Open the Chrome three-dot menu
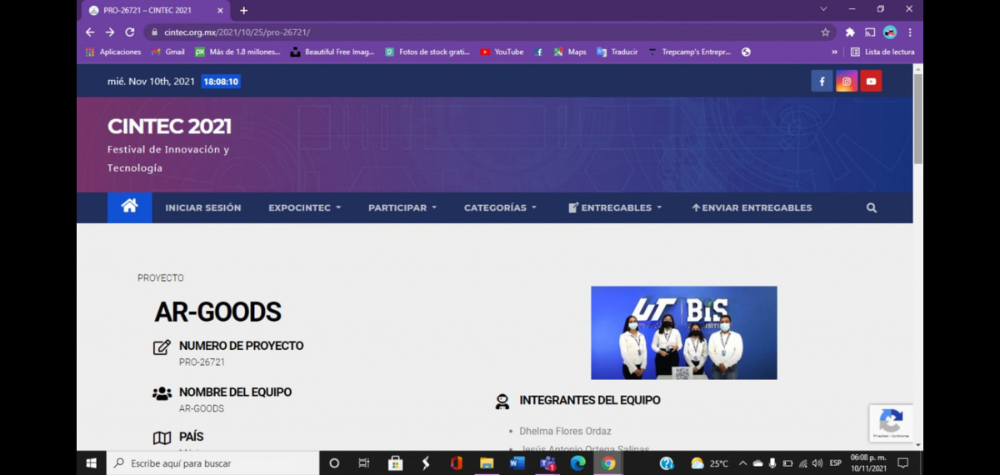Screen dimensions: 1000x475 (x=909, y=32)
